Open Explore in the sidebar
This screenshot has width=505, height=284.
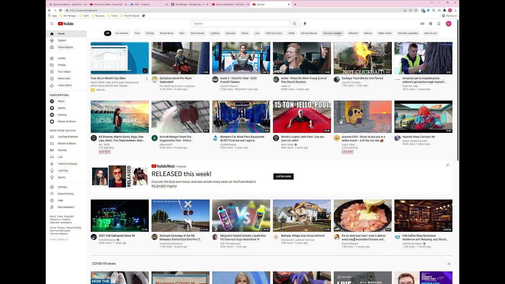(66, 40)
